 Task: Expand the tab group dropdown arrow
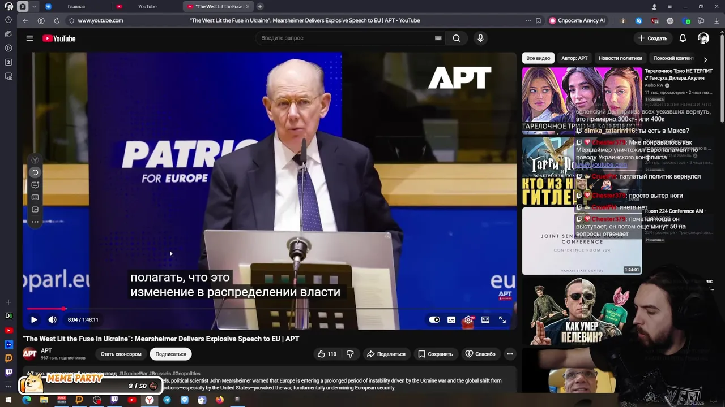(x=35, y=6)
